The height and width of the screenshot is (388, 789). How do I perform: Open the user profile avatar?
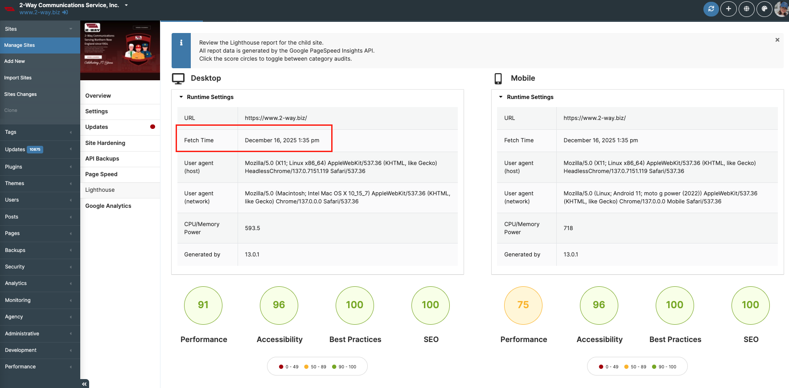click(x=781, y=9)
